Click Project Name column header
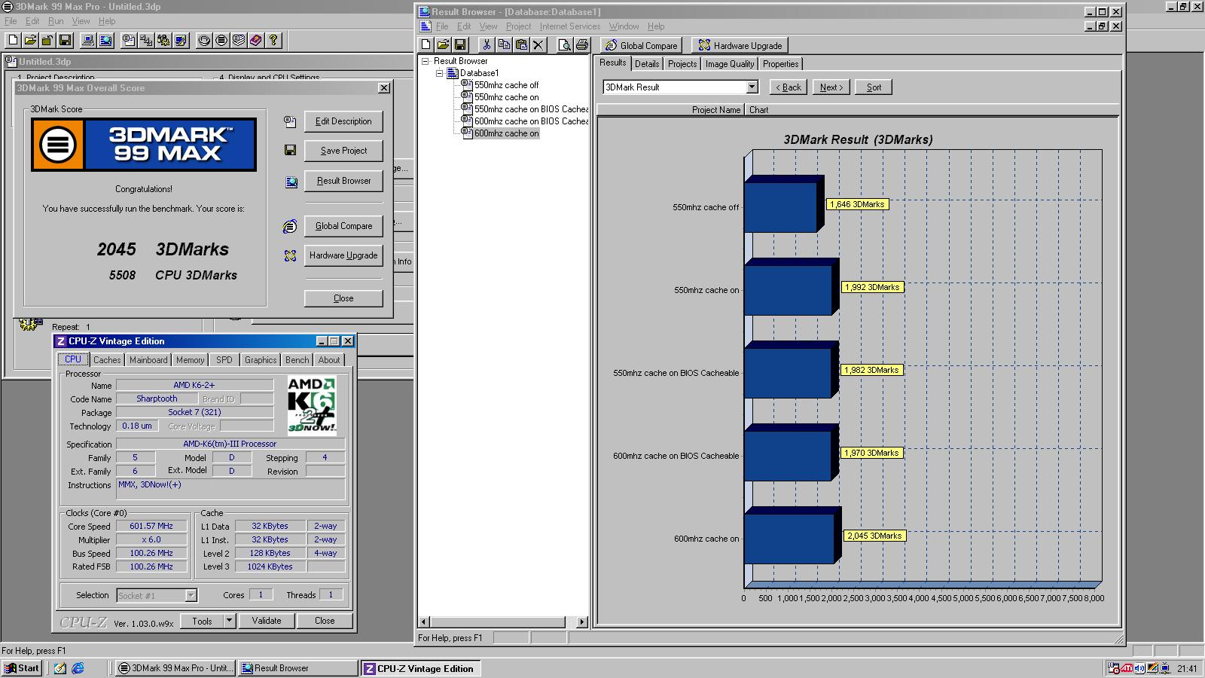This screenshot has height=678, width=1205. click(671, 110)
